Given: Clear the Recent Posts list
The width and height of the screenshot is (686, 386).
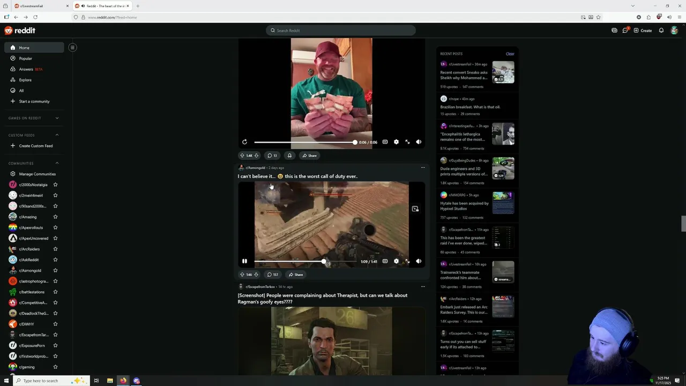Looking at the screenshot, I should pyautogui.click(x=510, y=54).
